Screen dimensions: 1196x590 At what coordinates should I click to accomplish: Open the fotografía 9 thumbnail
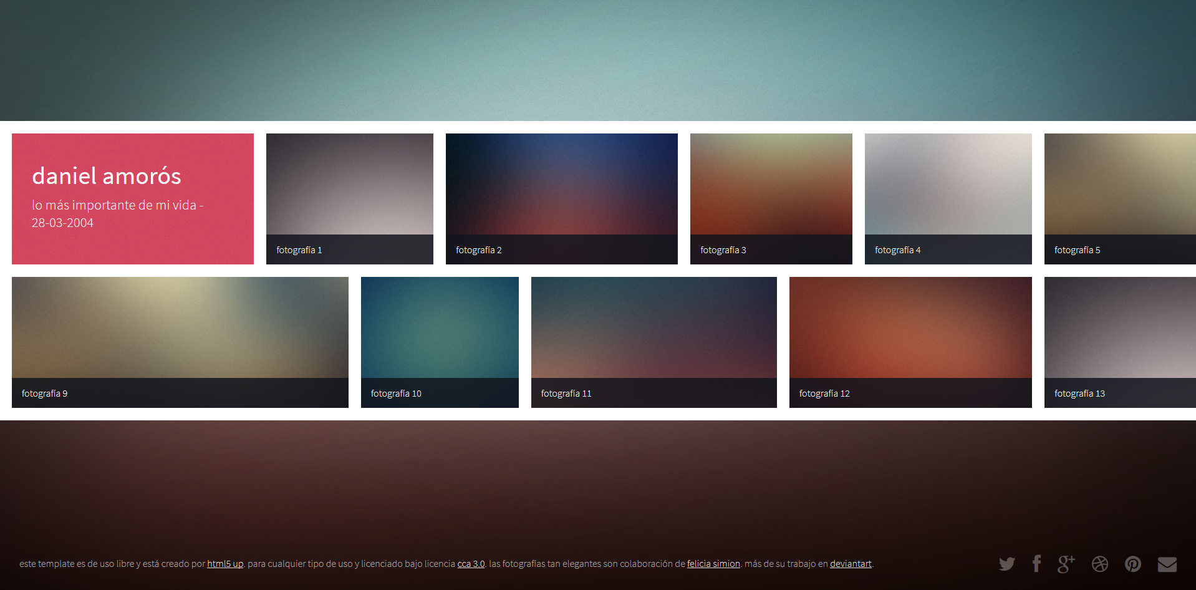click(180, 342)
